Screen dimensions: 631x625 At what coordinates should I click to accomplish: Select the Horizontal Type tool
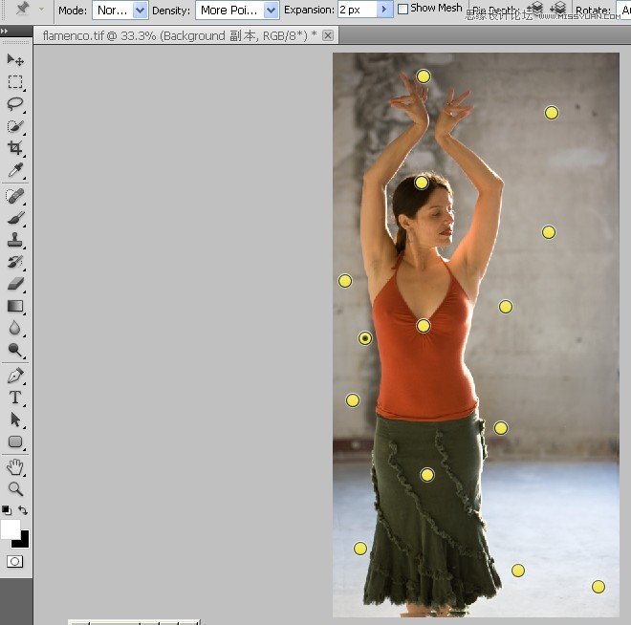pos(15,398)
